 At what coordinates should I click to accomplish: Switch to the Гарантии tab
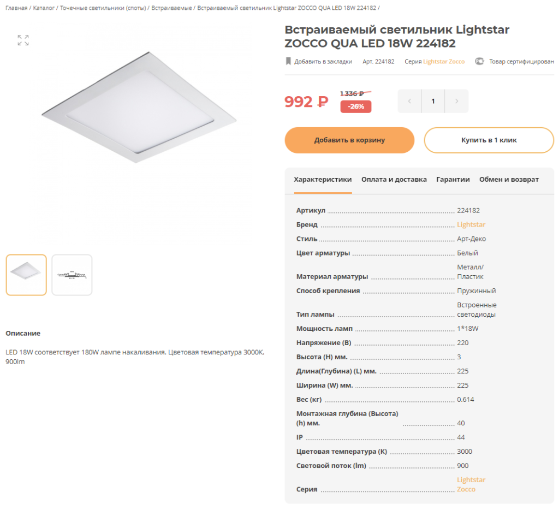pyautogui.click(x=453, y=180)
